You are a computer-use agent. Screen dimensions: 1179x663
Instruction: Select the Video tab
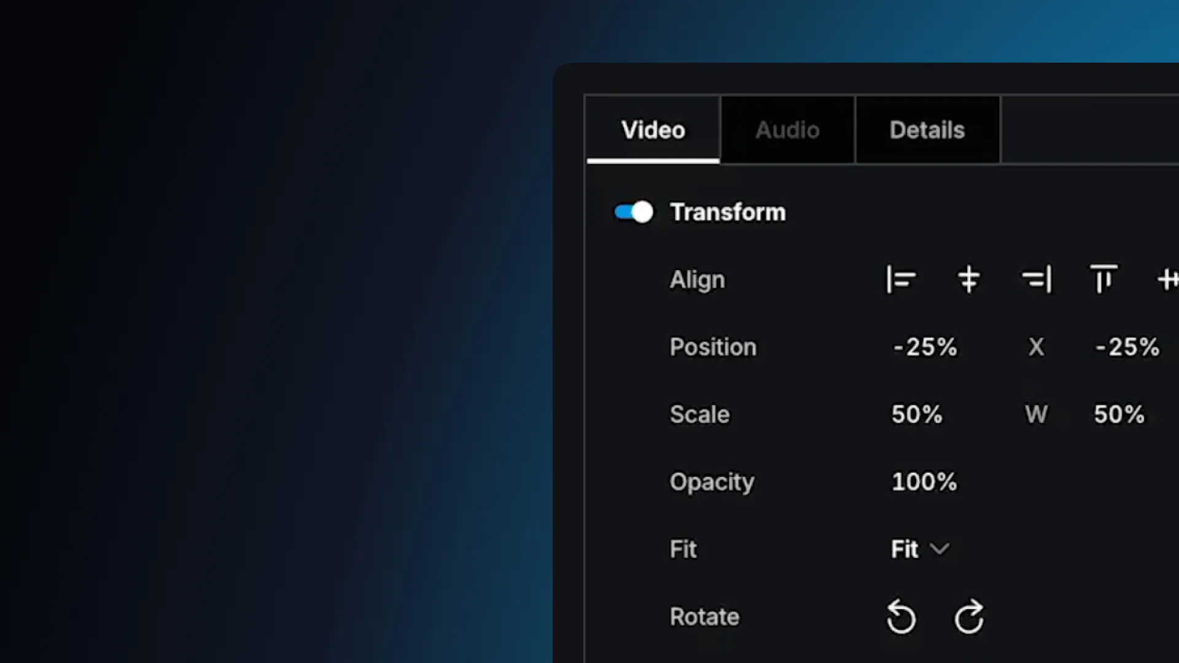pos(653,130)
